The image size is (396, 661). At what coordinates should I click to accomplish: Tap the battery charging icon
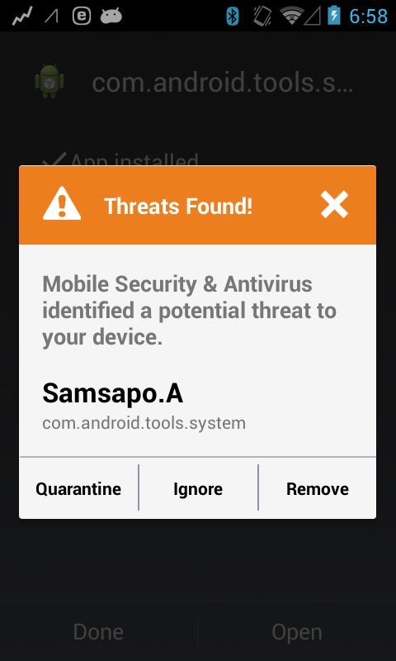coord(334,16)
